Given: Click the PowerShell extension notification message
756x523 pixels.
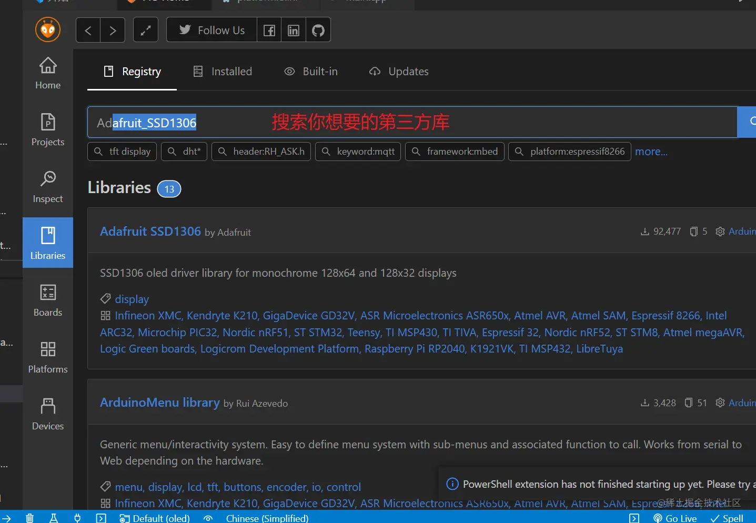Looking at the screenshot, I should pos(609,484).
